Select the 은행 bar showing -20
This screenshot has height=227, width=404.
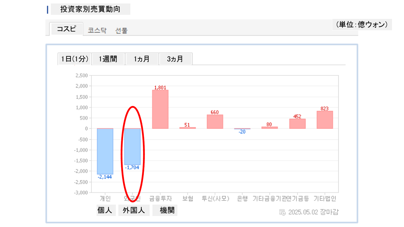[242, 129]
